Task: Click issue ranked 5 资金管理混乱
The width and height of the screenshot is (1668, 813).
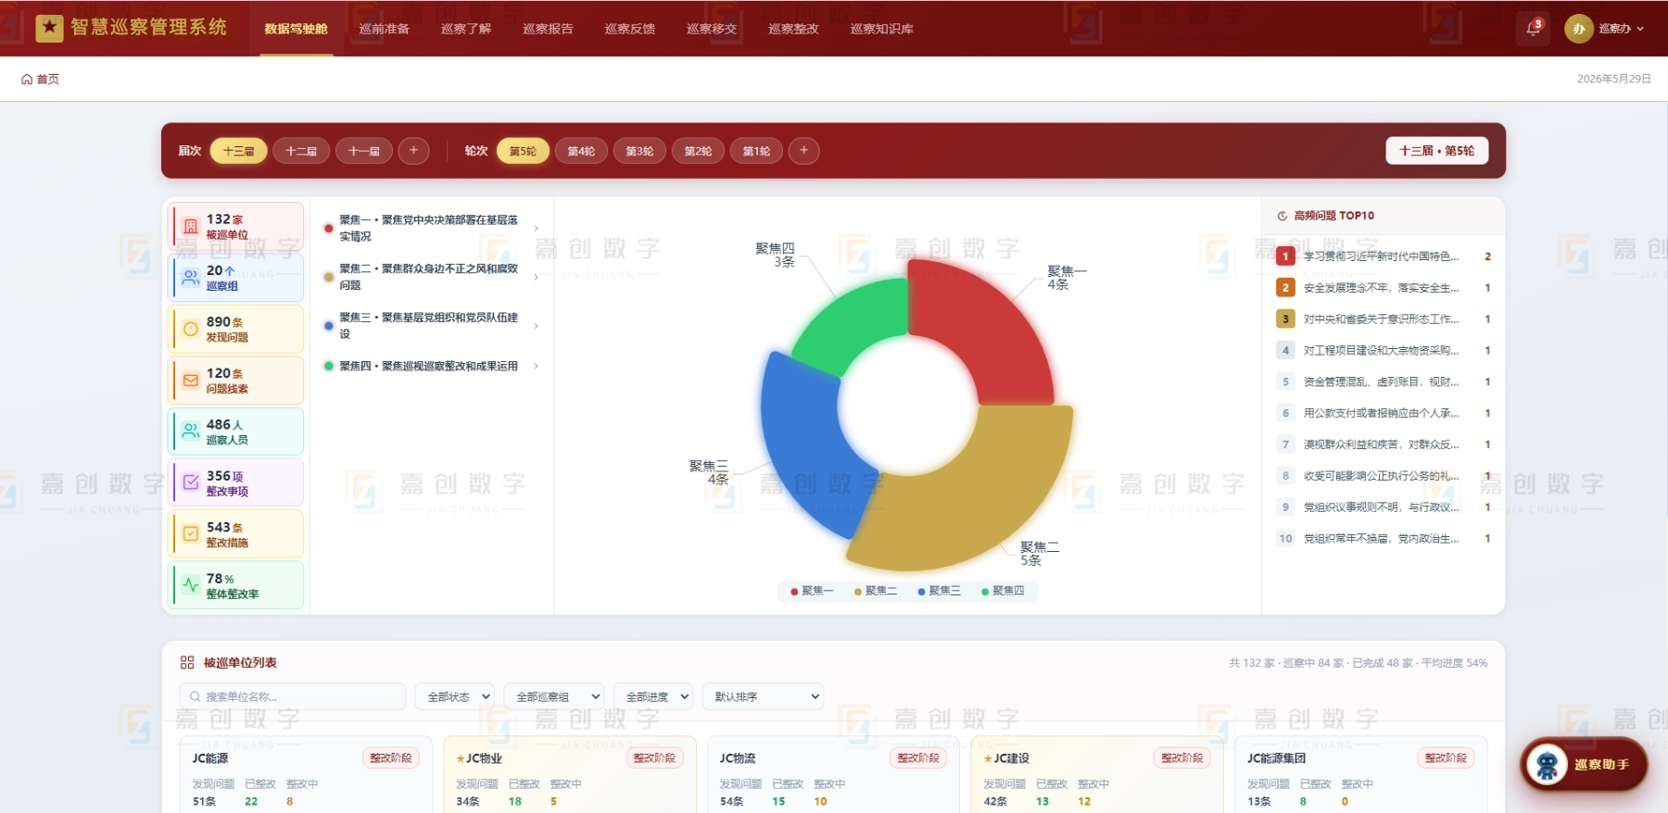Action: tap(1384, 381)
